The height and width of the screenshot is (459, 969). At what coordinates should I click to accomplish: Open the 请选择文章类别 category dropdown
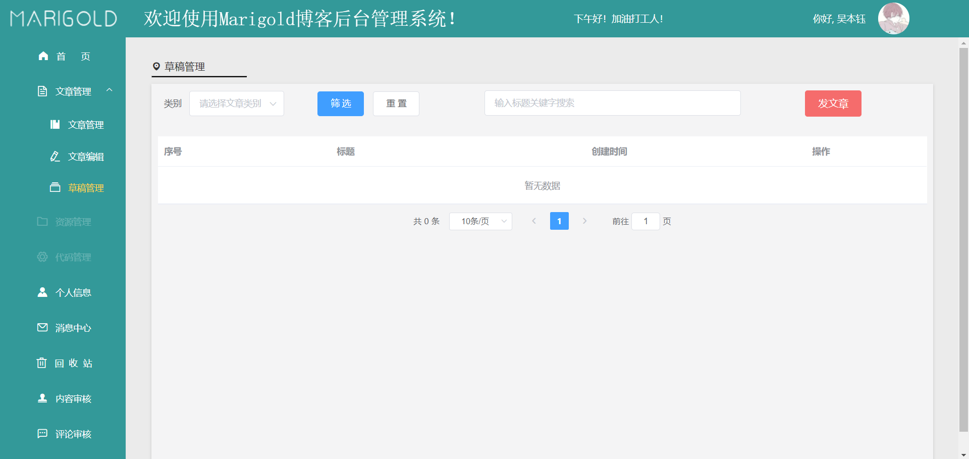(236, 103)
